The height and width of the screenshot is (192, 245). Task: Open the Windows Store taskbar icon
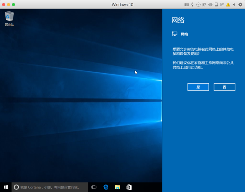(x=129, y=187)
